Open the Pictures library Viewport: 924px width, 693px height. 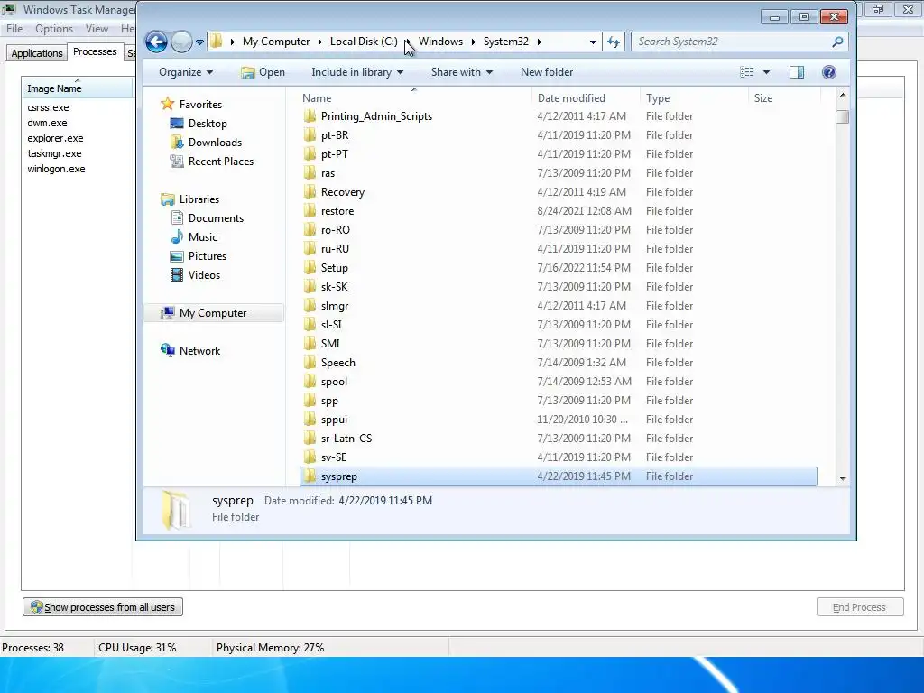click(208, 255)
